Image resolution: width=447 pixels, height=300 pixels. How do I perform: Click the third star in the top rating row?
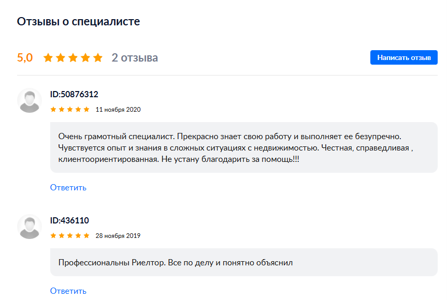point(73,57)
